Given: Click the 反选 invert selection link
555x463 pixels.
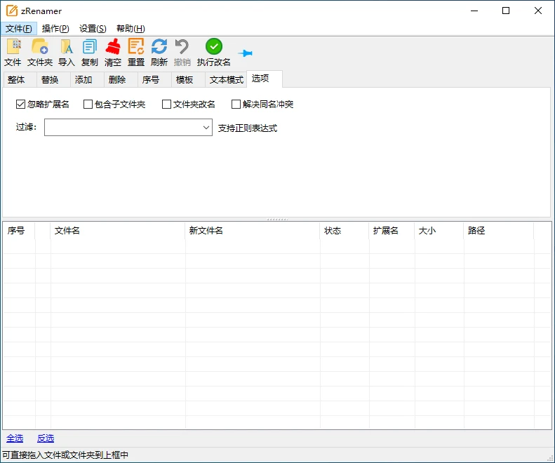Looking at the screenshot, I should click(x=46, y=438).
